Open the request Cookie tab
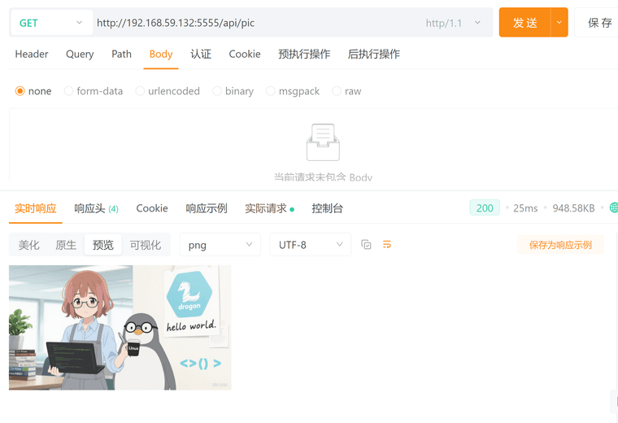 click(245, 54)
